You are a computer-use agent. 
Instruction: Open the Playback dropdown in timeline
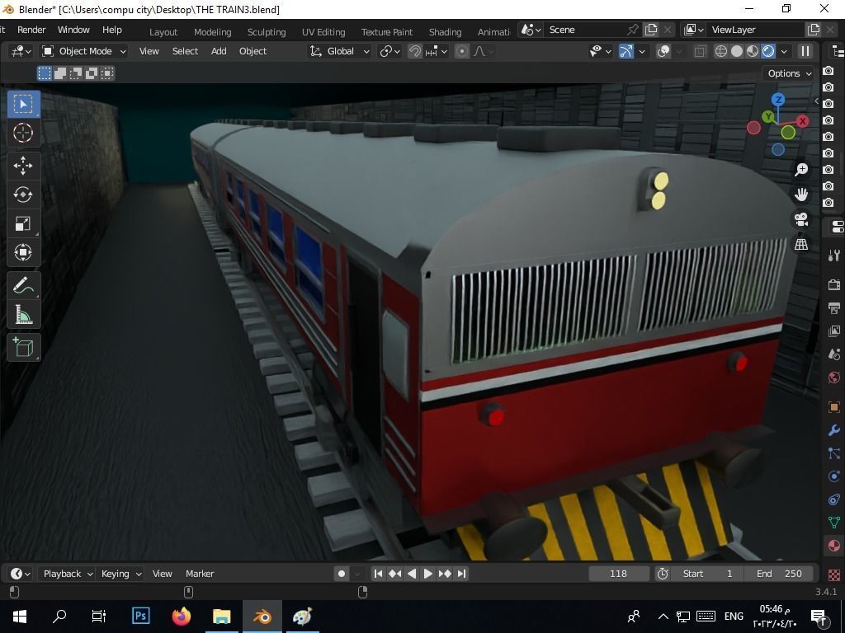68,574
